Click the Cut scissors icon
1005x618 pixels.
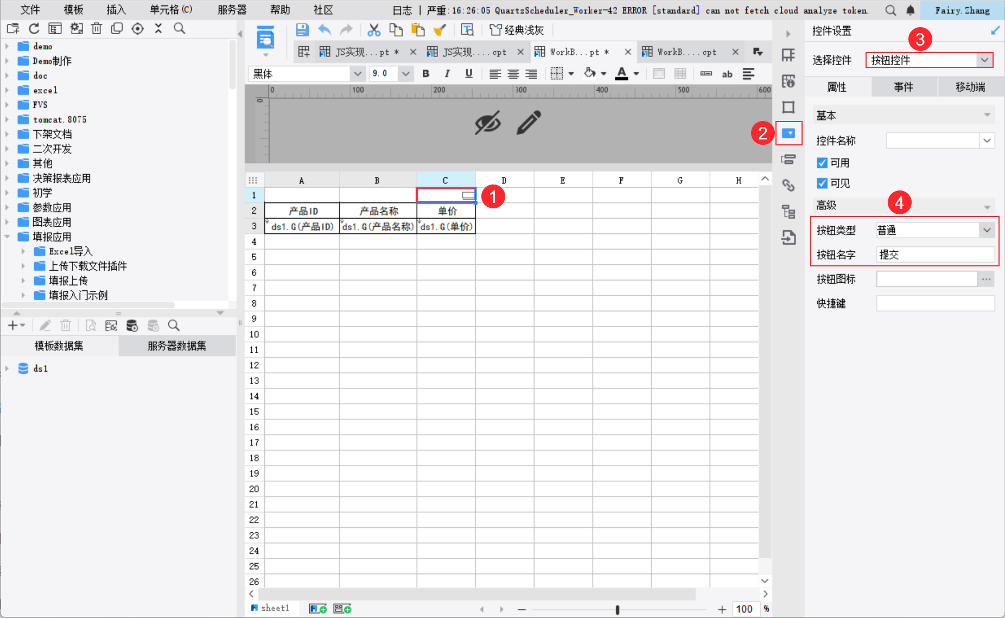[x=373, y=30]
